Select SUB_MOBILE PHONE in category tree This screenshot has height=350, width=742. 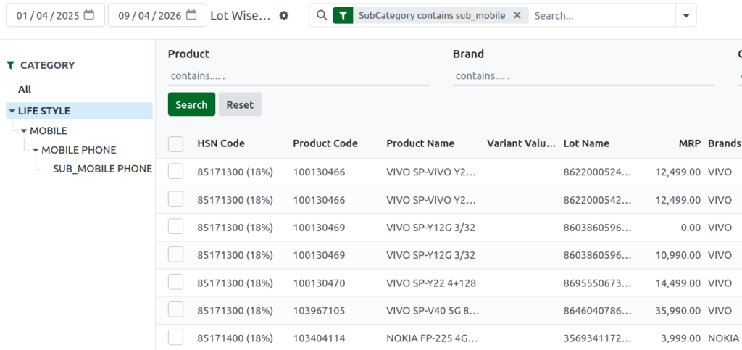click(x=103, y=169)
